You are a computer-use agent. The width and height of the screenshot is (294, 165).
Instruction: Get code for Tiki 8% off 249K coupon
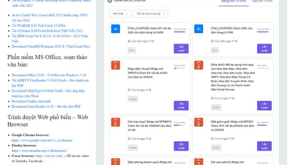tap(181, 49)
